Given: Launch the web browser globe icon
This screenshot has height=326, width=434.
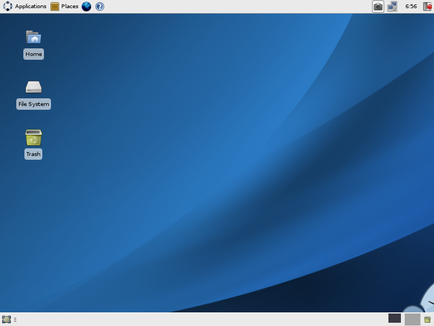Looking at the screenshot, I should [86, 7].
